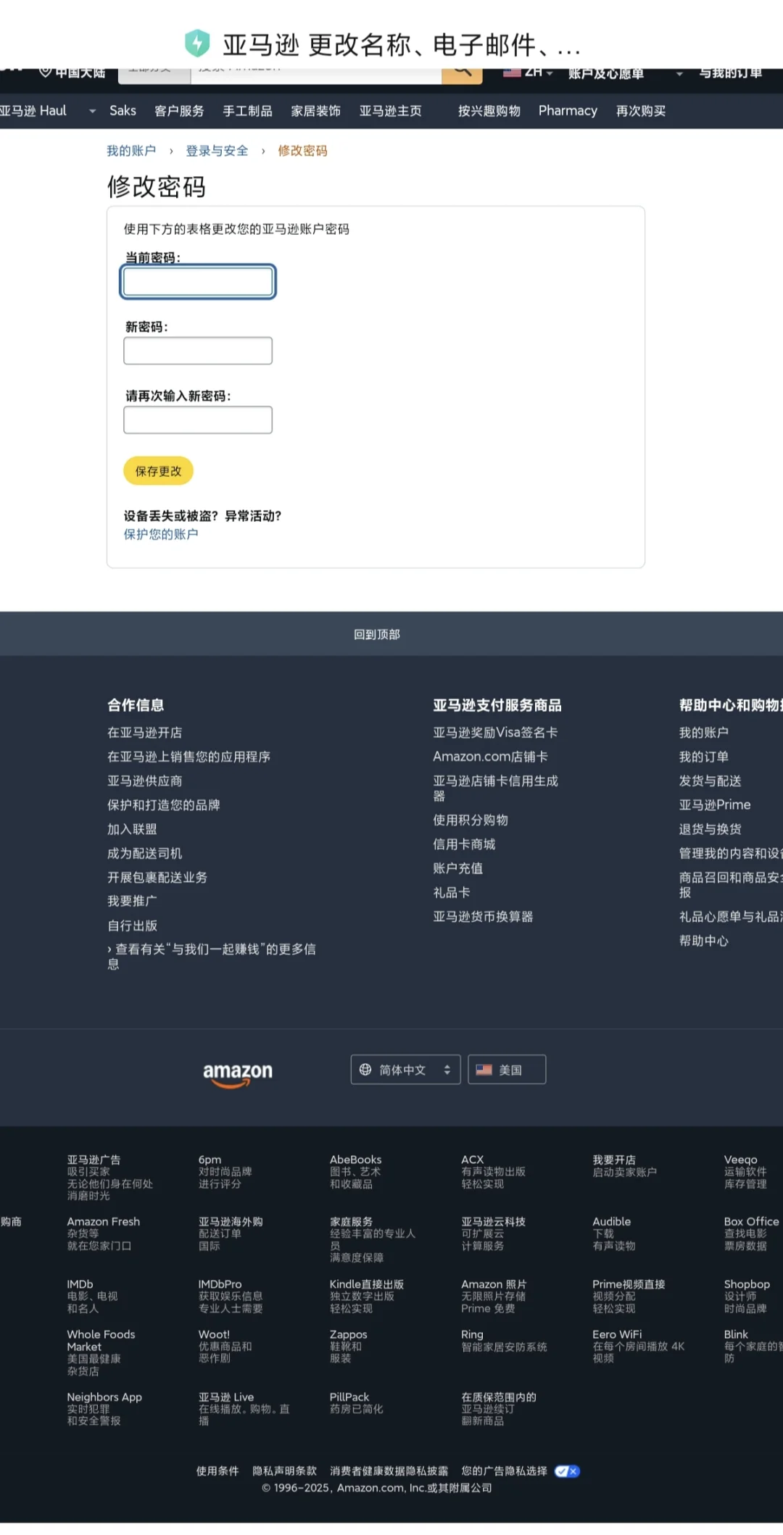Open 加入联盟 footer link

[132, 829]
